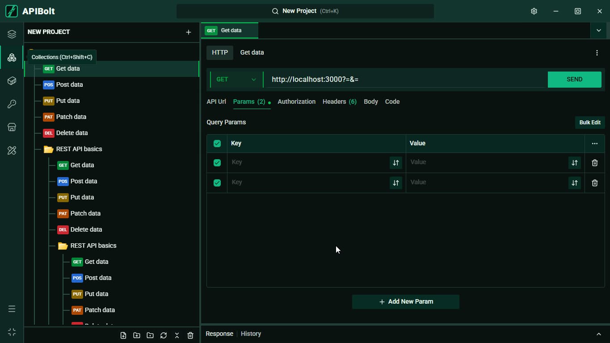Screen dimensions: 610x343
Task: Click the URL input field
Action: [405, 79]
